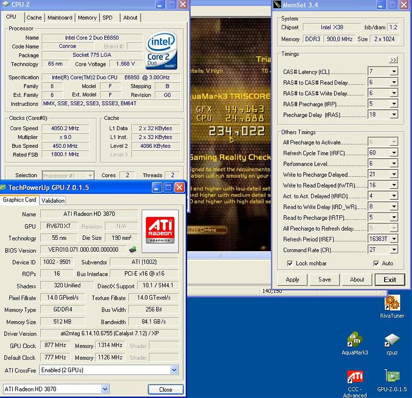The width and height of the screenshot is (412, 398).
Task: Open the Write to Read Delayed (tWTR) dropdown
Action: pos(393,185)
